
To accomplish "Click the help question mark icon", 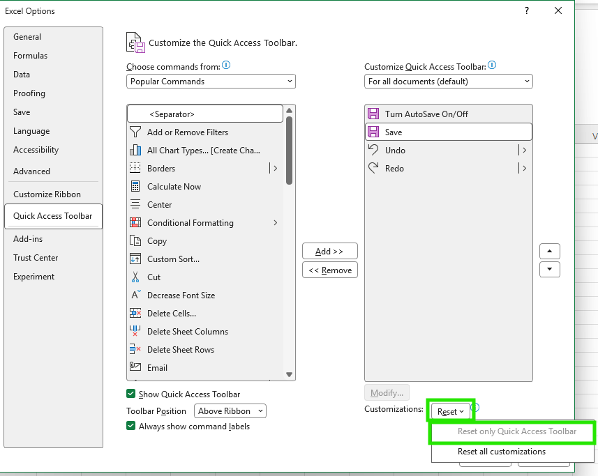I will [x=527, y=10].
